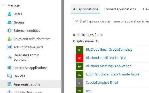Select the App registrations sidebar item

click(30, 84)
